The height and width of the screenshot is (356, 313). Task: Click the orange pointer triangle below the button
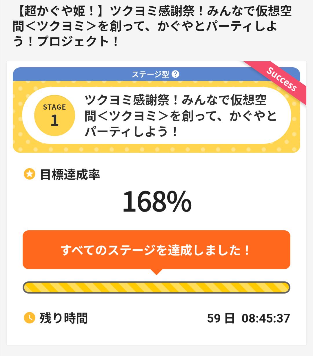tap(156, 272)
